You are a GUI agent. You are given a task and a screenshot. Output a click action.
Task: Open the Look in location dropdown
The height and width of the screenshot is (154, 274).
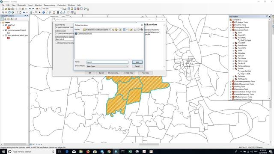[110, 30]
